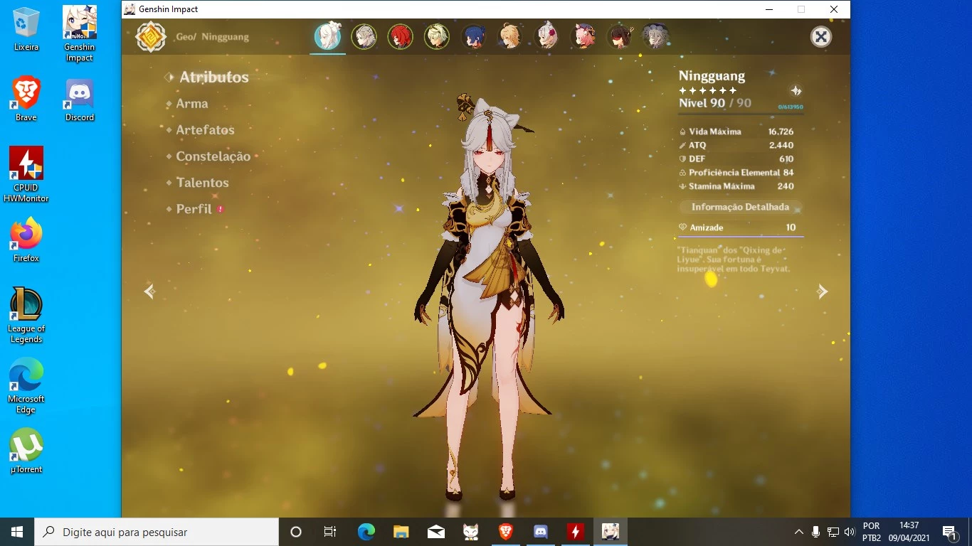Click 'Stamina Máxima' stat label
Viewport: 972px width, 546px height.
[722, 186]
